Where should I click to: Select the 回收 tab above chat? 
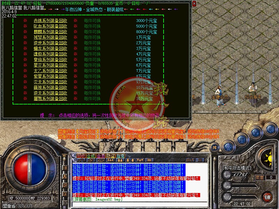(x=81, y=156)
